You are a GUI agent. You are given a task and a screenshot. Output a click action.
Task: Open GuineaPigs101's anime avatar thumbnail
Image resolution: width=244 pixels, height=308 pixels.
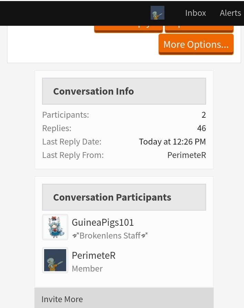[55, 227]
